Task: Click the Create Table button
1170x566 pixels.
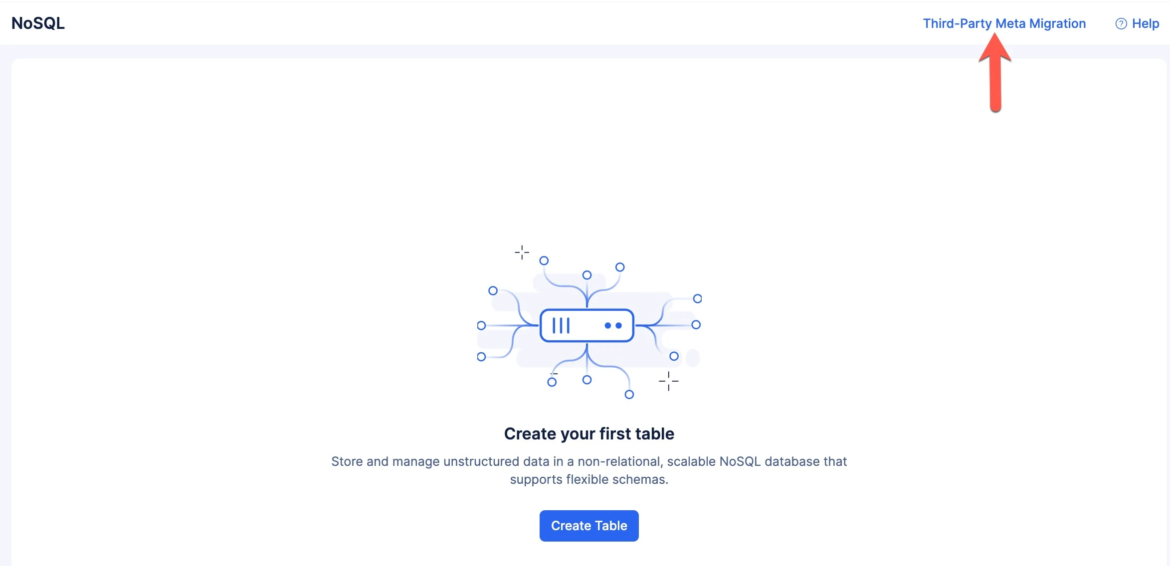Action: [x=589, y=526]
